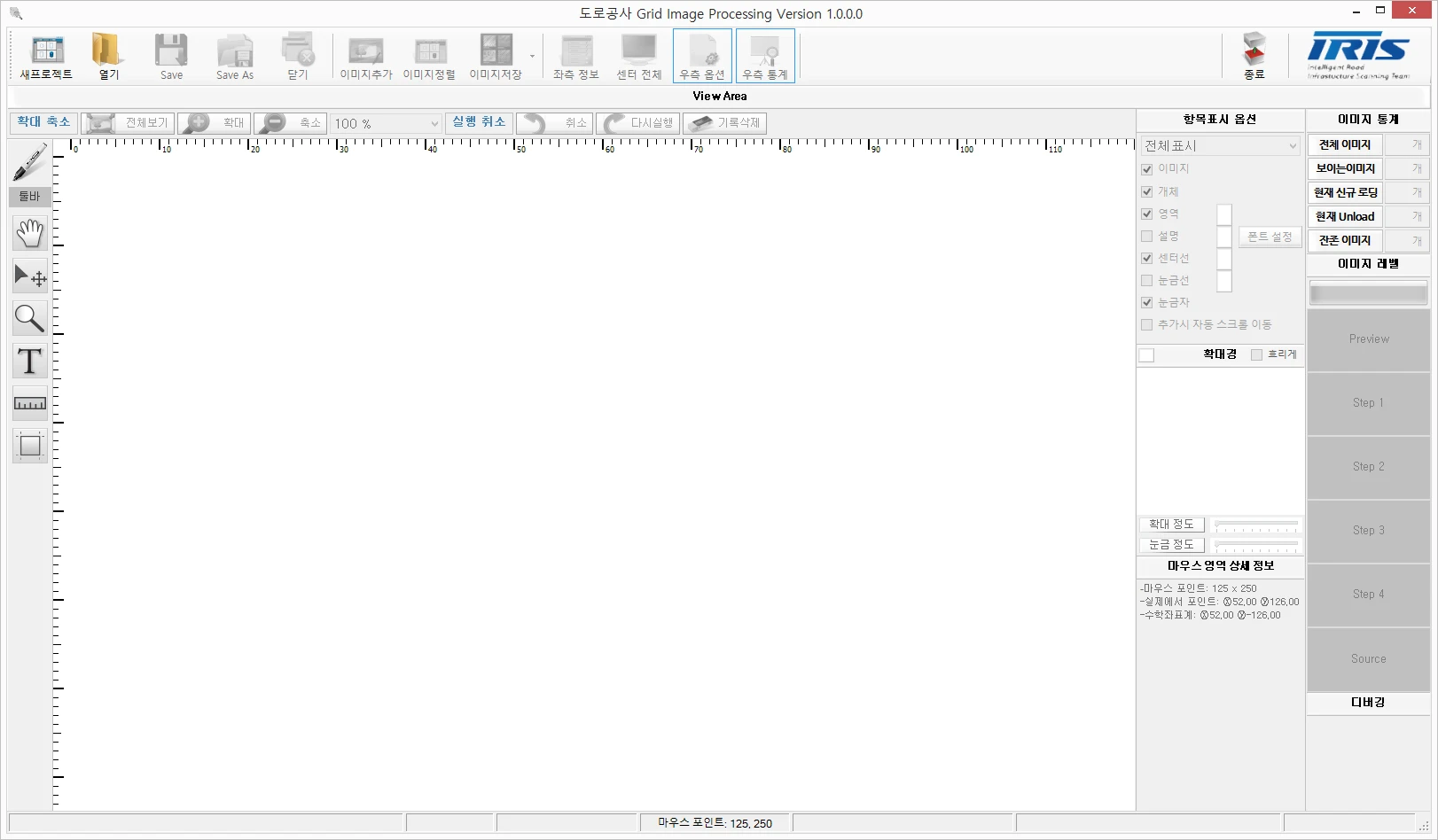
Task: Click the 툴바 label button
Action: pyautogui.click(x=30, y=196)
